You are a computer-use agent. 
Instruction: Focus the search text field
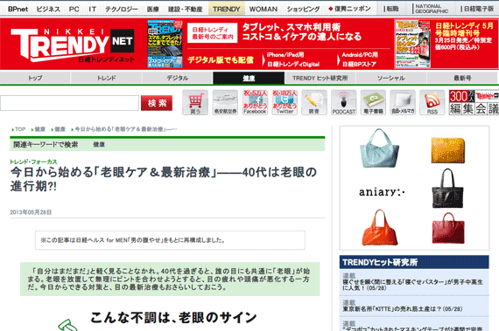(x=69, y=103)
